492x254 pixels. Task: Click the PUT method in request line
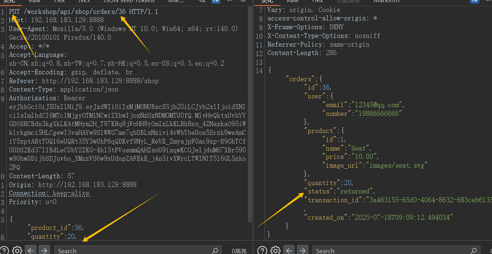15,12
